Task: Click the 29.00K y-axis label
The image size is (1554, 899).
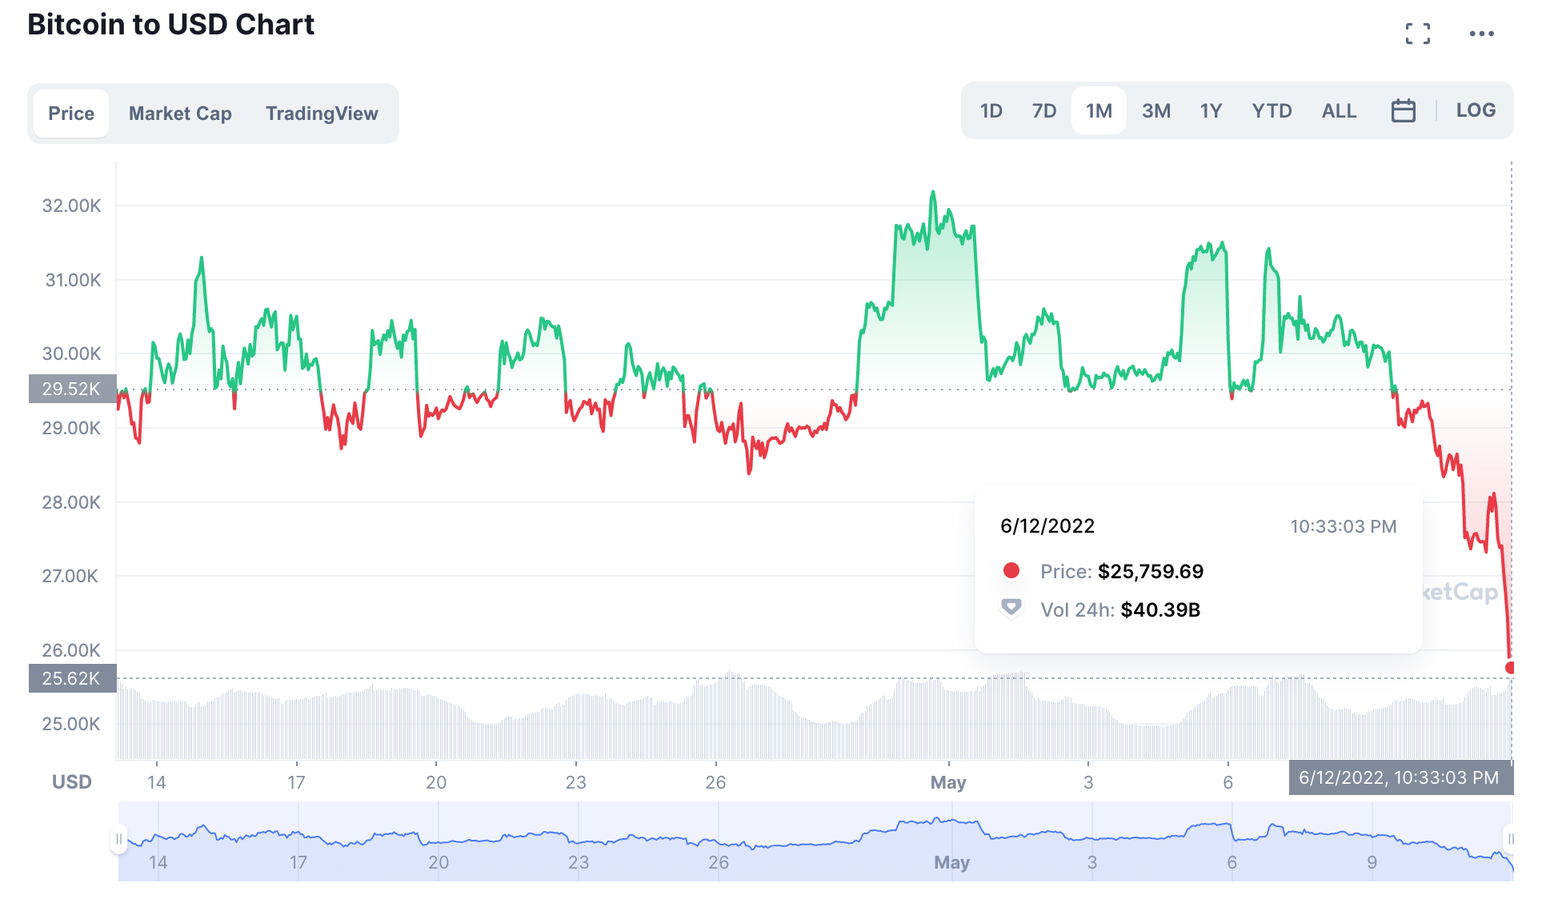Action: (72, 428)
